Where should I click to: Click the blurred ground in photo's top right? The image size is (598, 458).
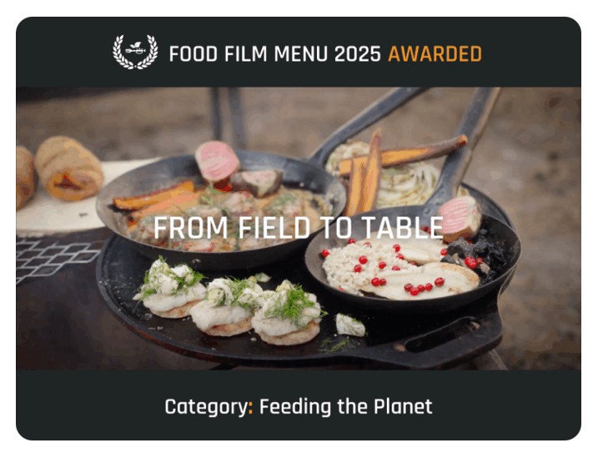tap(541, 126)
